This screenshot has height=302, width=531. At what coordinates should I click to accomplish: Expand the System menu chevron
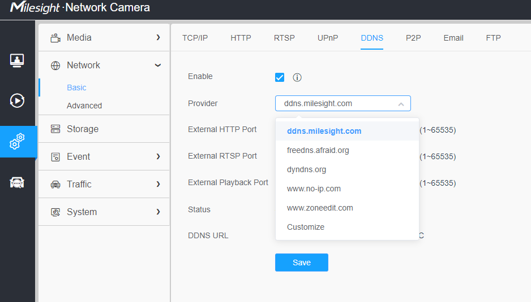point(158,212)
